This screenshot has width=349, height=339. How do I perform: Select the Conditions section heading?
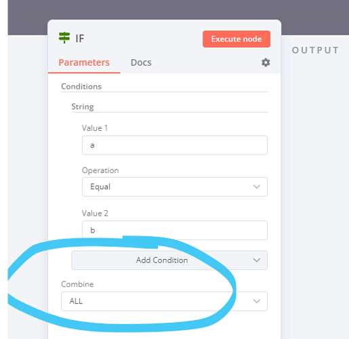point(81,87)
